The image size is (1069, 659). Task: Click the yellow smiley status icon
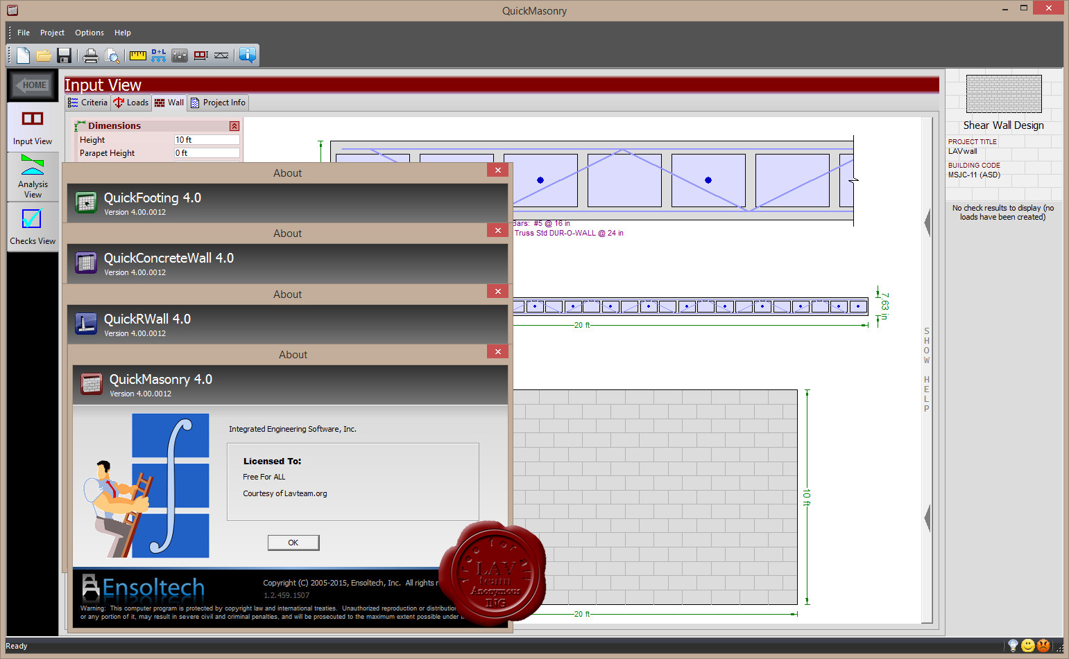(1028, 646)
